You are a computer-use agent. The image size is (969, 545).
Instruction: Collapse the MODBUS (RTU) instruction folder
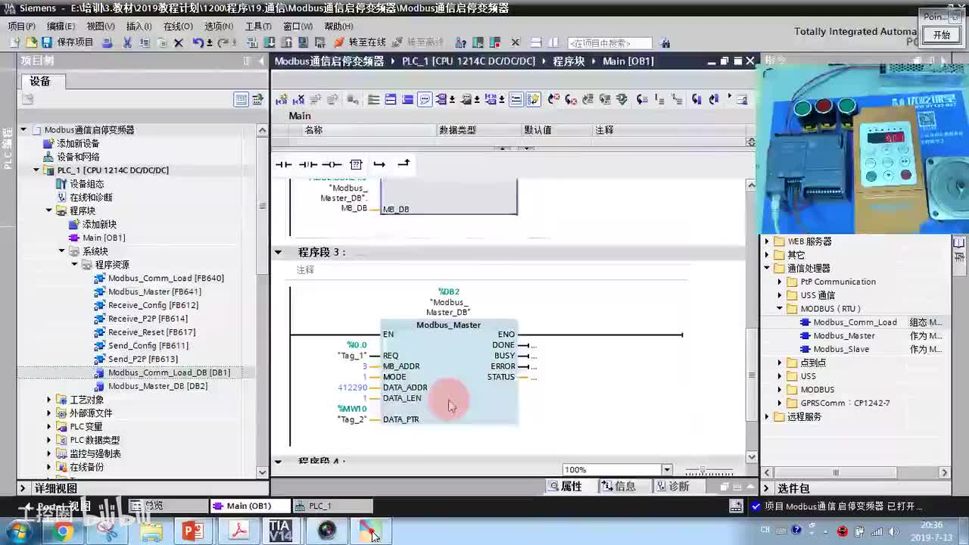(780, 309)
